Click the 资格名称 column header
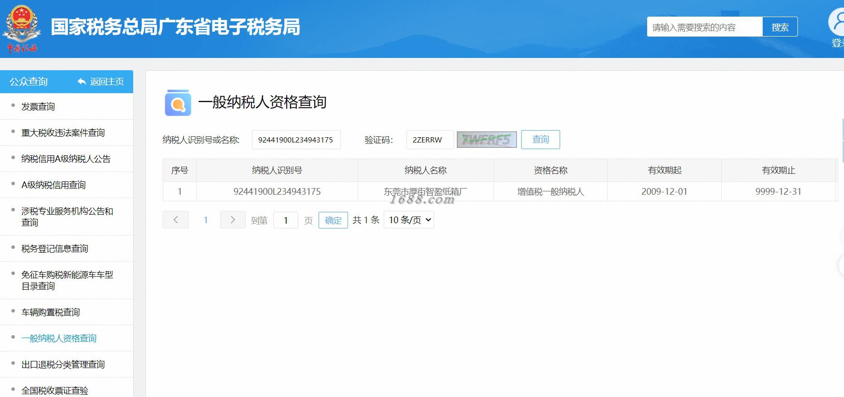 [551, 170]
